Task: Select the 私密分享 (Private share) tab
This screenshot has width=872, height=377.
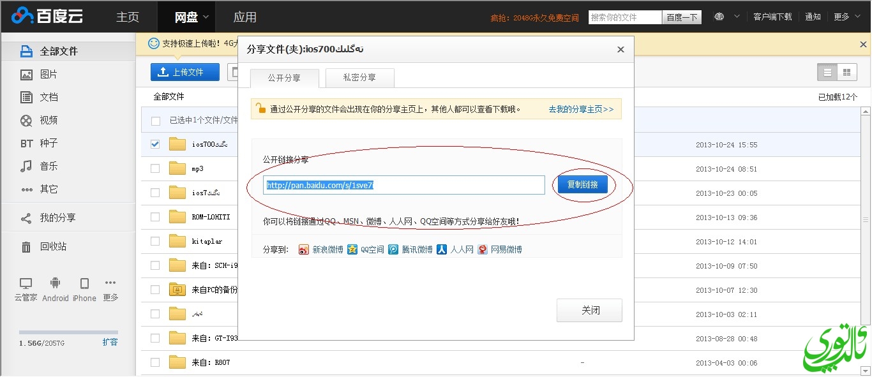Action: (x=359, y=78)
